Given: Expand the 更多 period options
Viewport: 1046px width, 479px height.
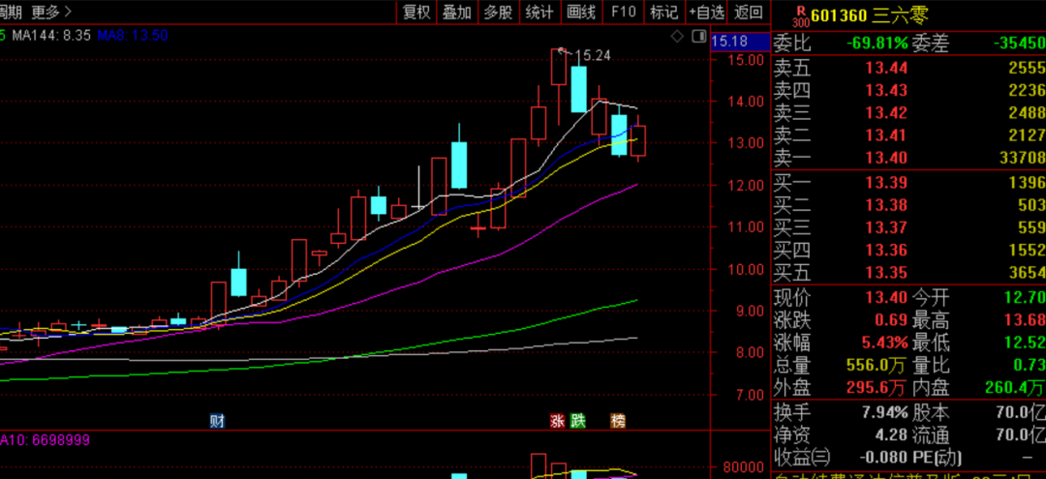Looking at the screenshot, I should coord(51,13).
